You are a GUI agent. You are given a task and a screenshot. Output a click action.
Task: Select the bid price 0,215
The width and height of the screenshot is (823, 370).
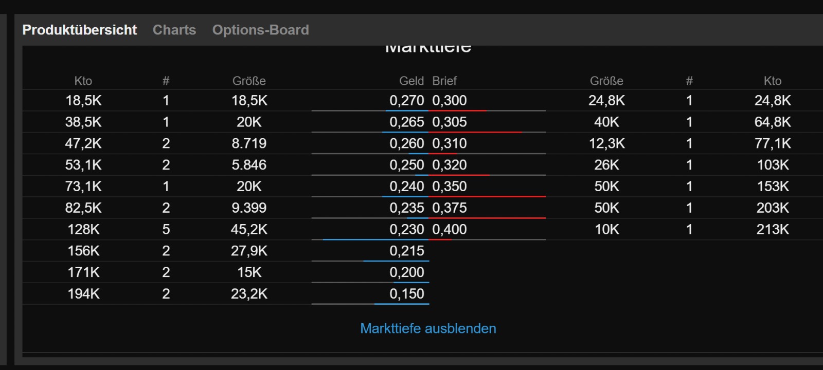pyautogui.click(x=406, y=251)
